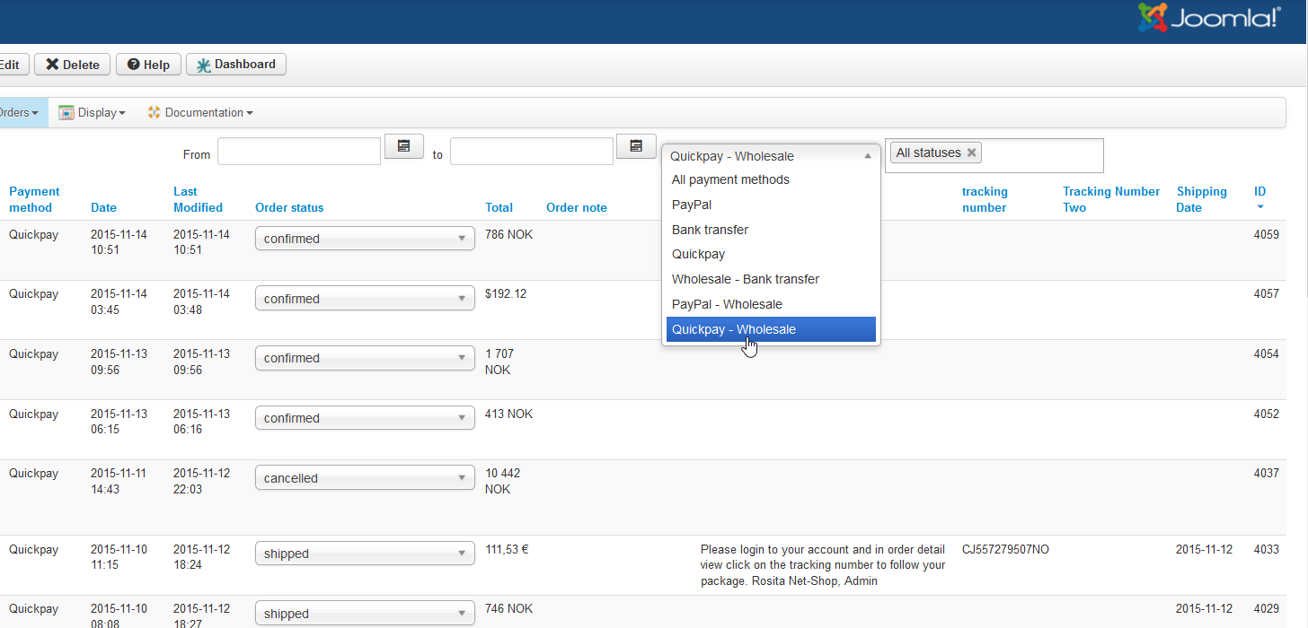This screenshot has width=1308, height=628.
Task: Open the Documentation menu
Action: point(200,113)
